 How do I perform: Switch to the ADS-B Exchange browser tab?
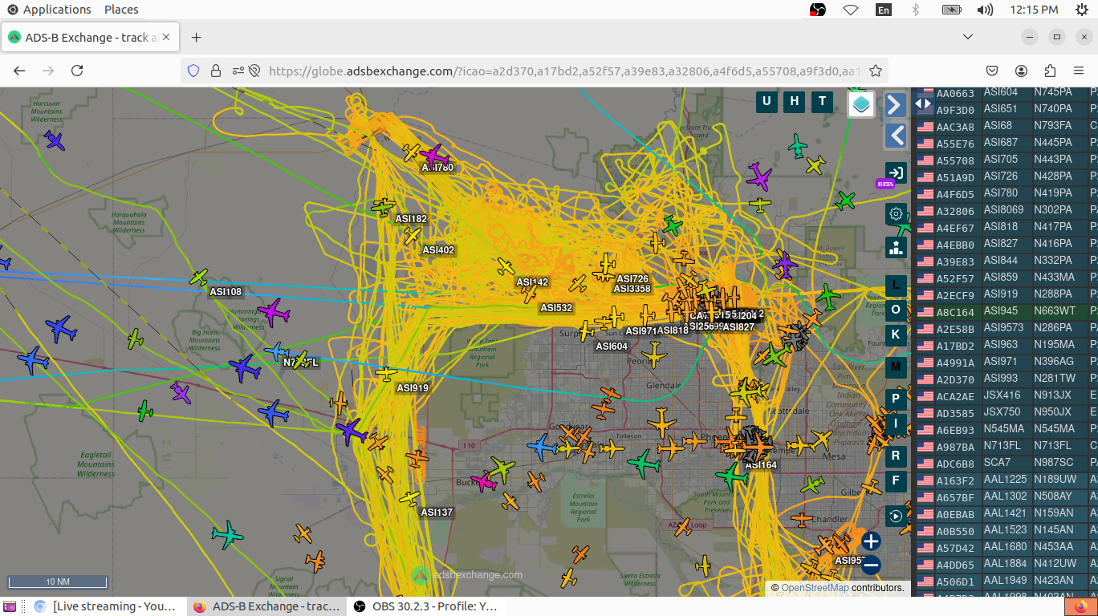(x=91, y=38)
